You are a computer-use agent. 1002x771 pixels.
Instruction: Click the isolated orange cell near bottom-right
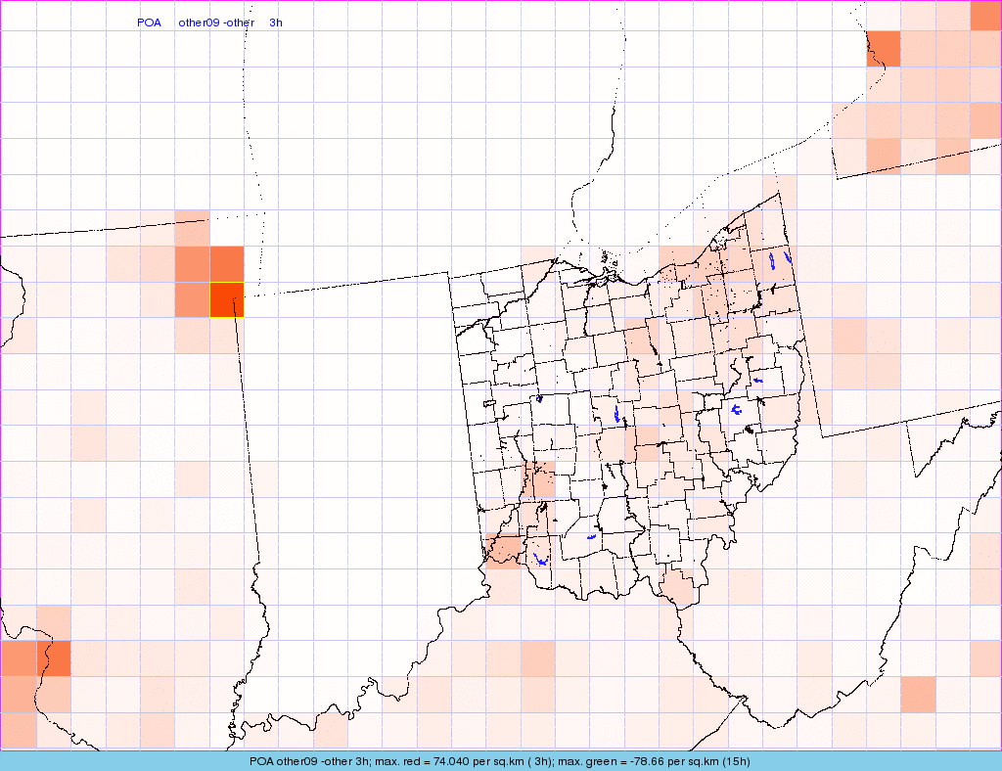click(918, 694)
